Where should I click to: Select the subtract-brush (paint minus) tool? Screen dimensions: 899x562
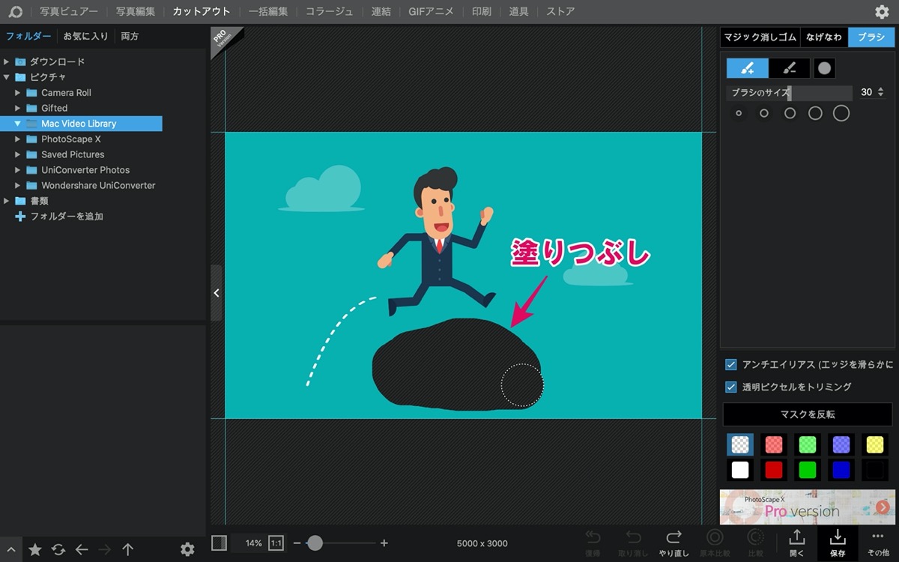(x=789, y=68)
